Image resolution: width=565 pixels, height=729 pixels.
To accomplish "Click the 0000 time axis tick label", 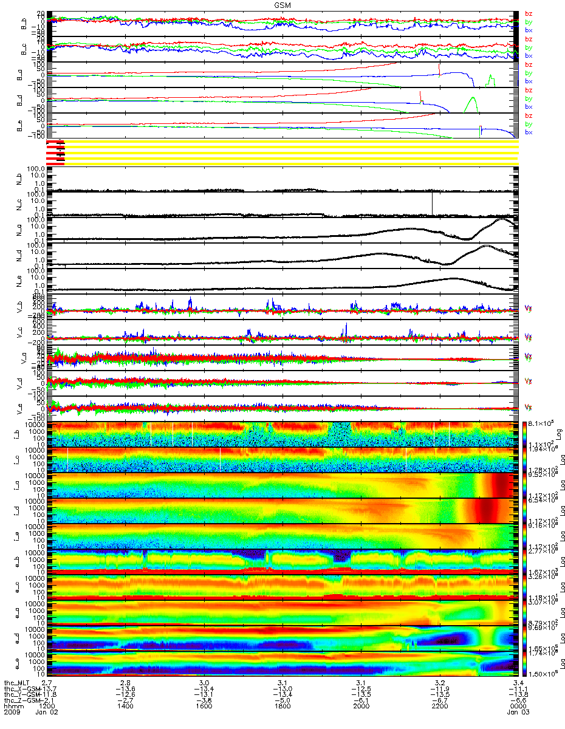I will click(x=518, y=707).
